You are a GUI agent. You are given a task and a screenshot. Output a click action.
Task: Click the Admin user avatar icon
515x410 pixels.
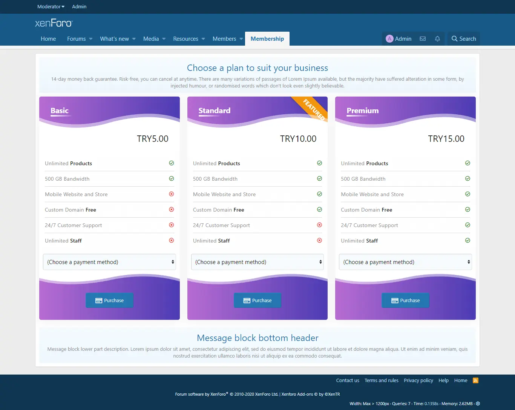pyautogui.click(x=389, y=39)
